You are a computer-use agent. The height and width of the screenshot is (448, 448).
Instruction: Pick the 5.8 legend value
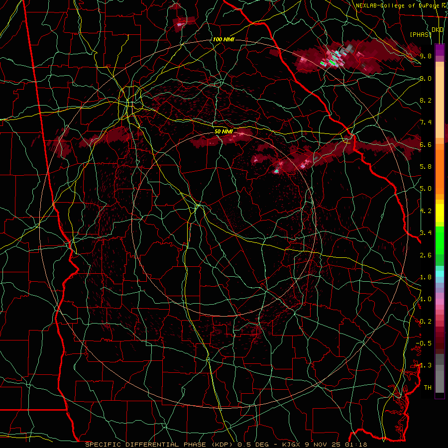click(426, 167)
